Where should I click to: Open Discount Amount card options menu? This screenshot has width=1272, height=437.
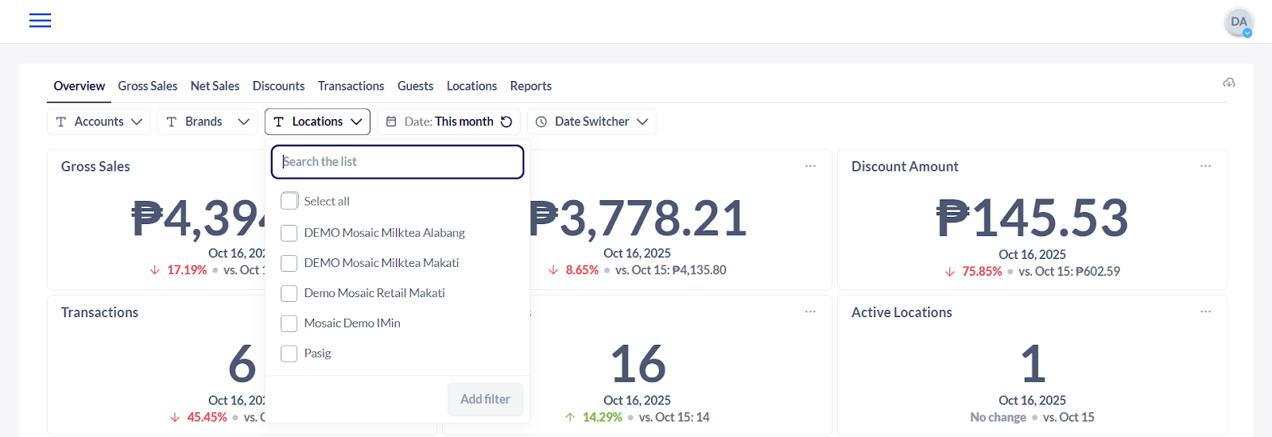pyautogui.click(x=1205, y=166)
